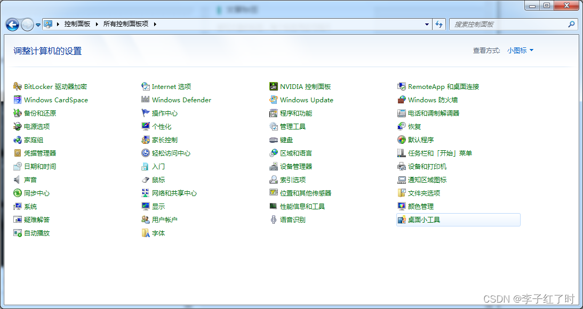Open the 显示 display link
The height and width of the screenshot is (309, 583).
click(x=158, y=207)
